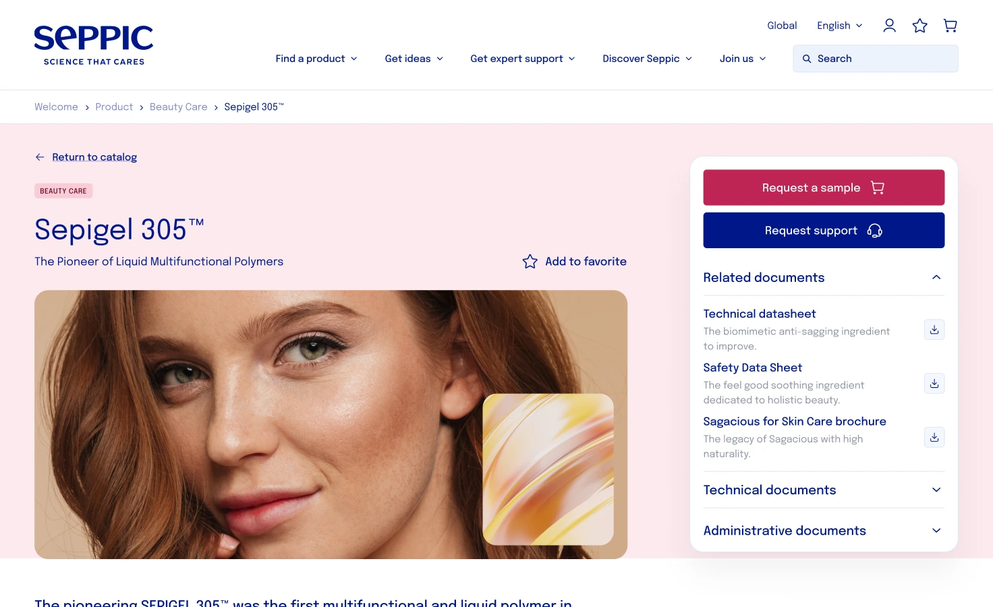Download Sagacious for Skin Care brochure

coord(934,438)
